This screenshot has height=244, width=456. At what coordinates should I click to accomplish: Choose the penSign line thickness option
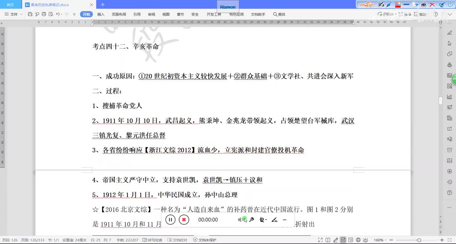(406, 5)
